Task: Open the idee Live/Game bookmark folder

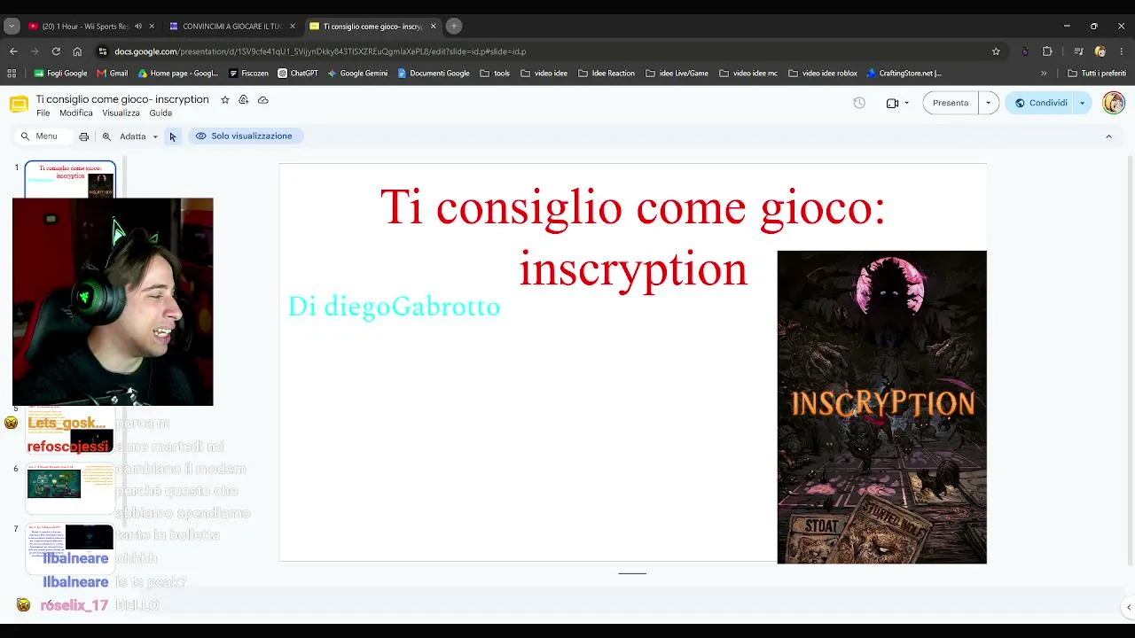Action: click(x=677, y=74)
